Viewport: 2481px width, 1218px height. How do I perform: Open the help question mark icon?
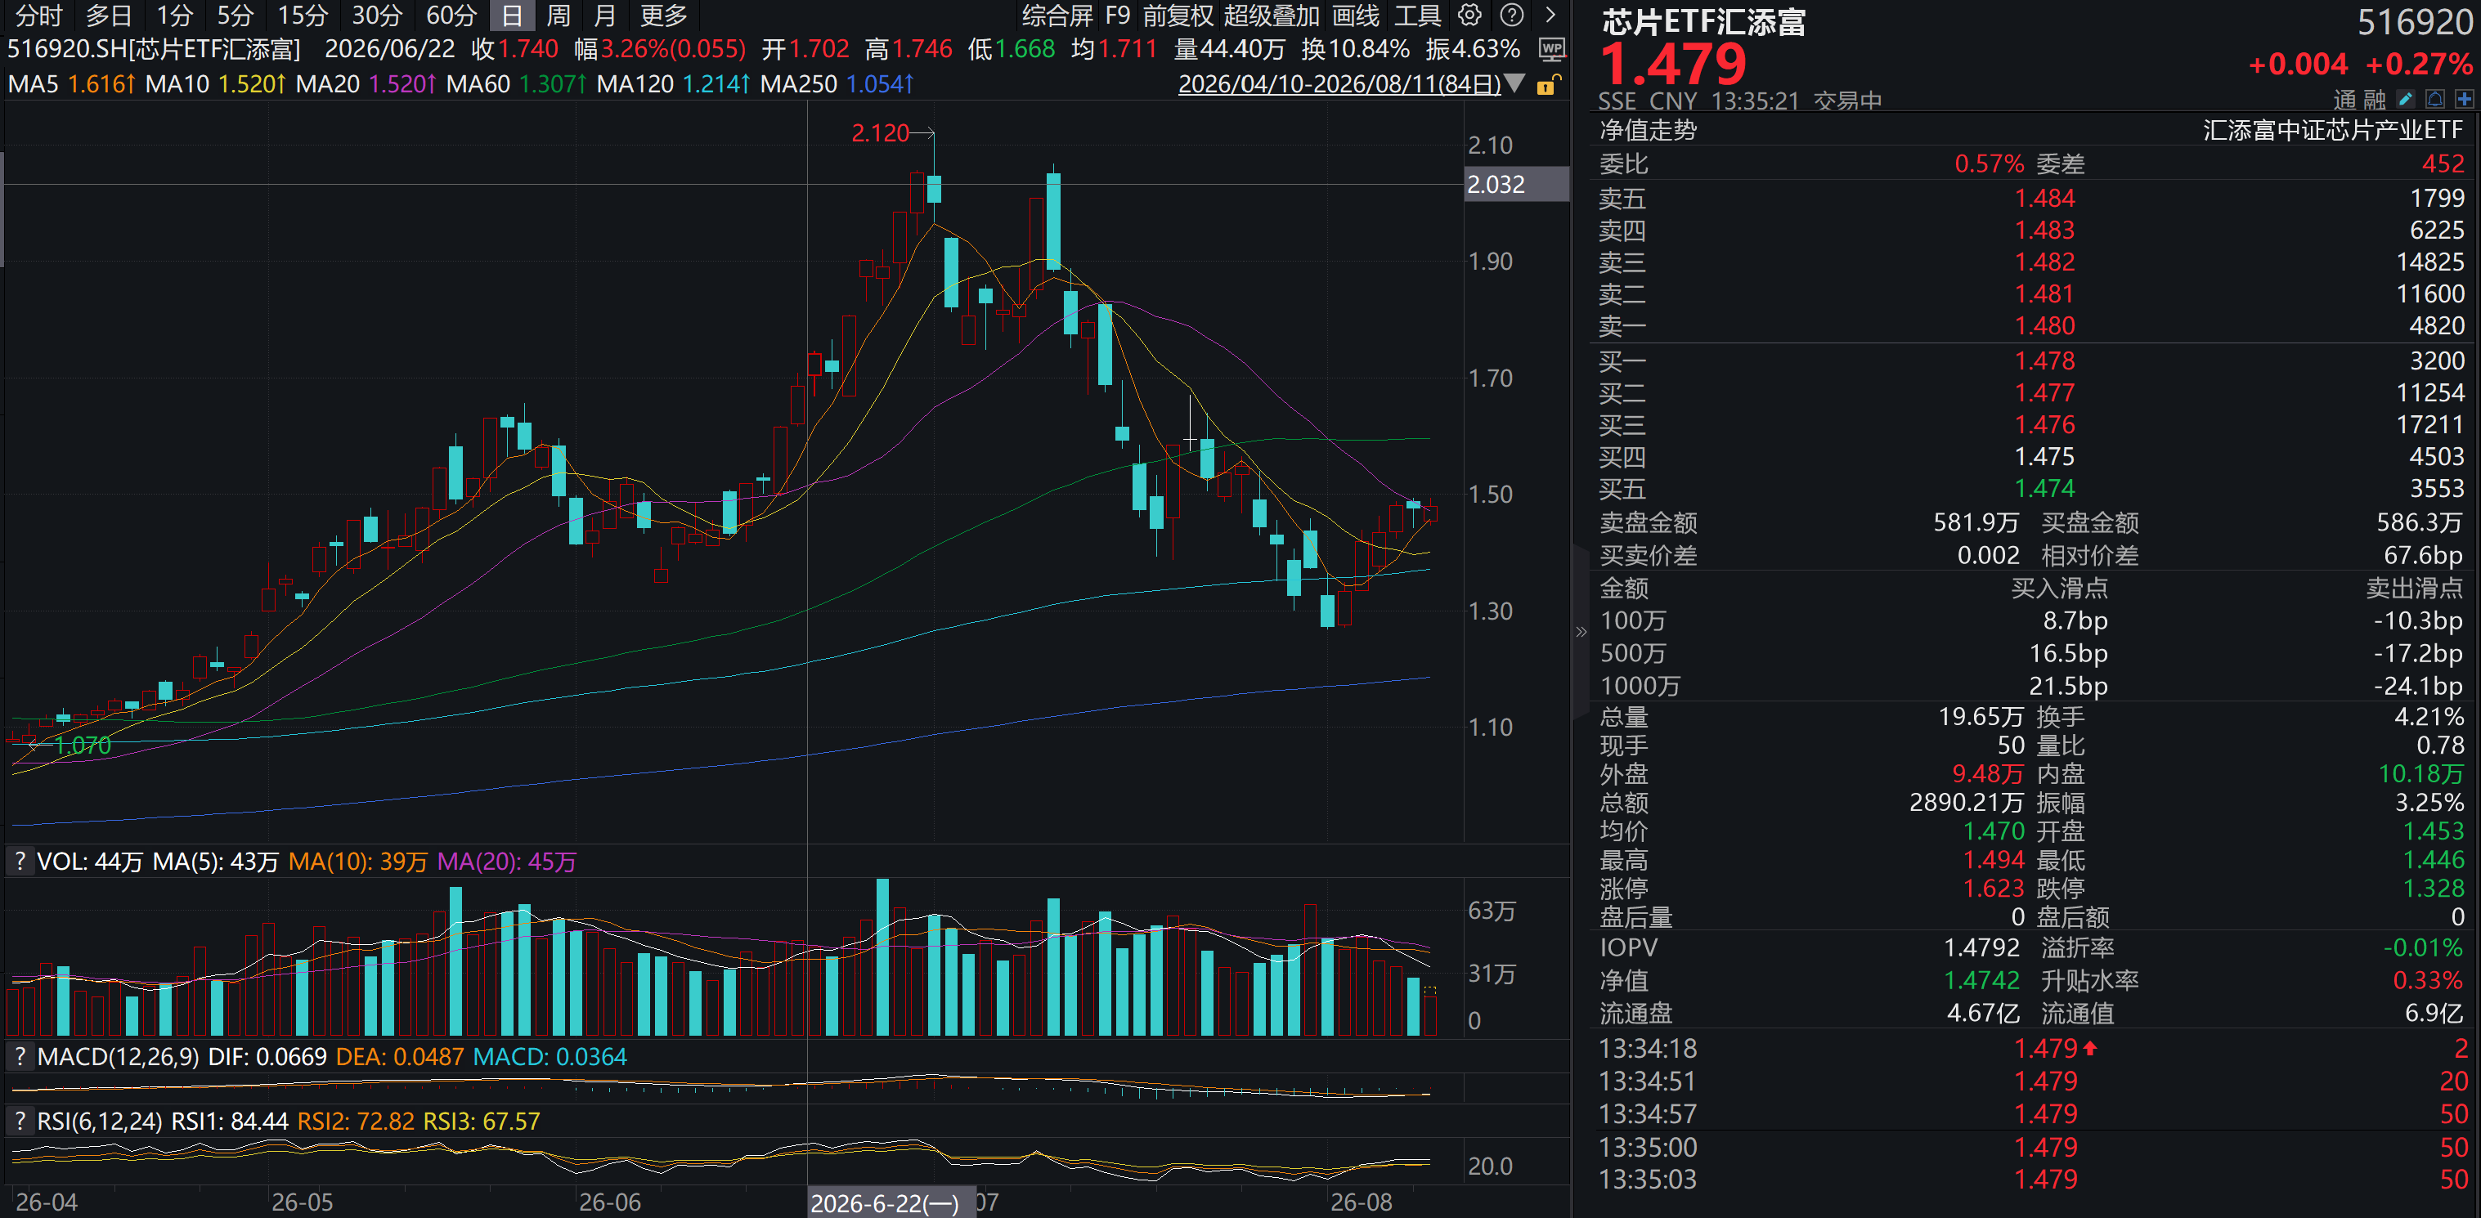1512,16
